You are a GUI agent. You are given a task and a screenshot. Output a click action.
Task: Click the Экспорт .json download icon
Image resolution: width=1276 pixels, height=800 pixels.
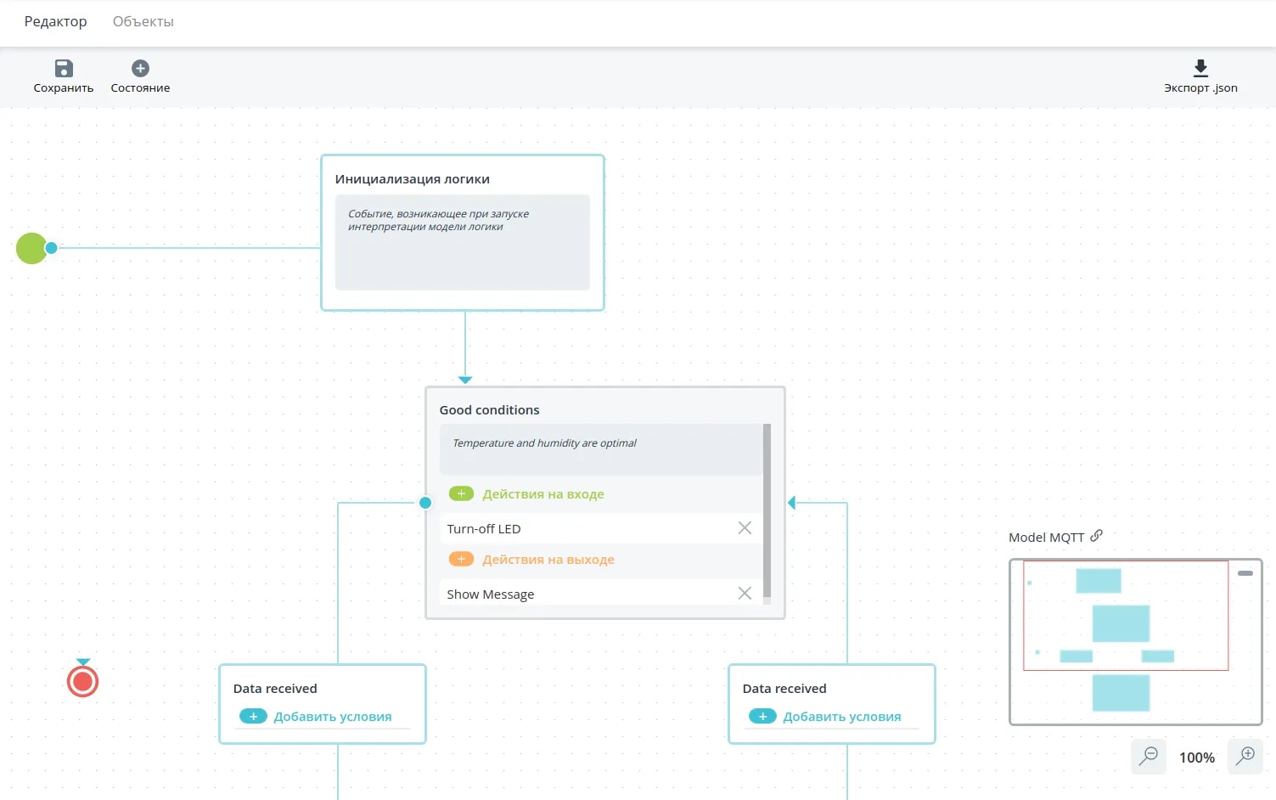pyautogui.click(x=1200, y=68)
